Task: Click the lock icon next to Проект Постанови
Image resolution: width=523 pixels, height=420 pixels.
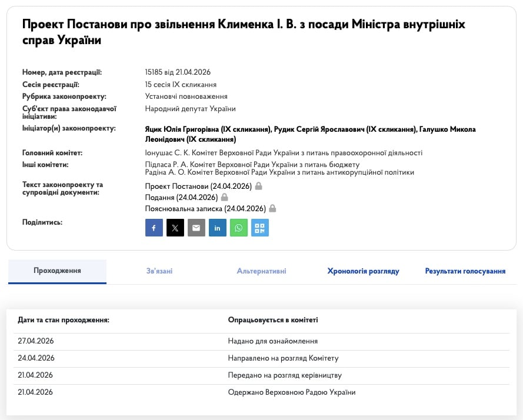Action: click(x=258, y=185)
